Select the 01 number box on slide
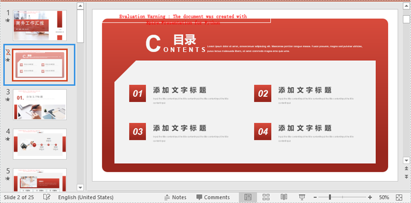This screenshot has height=203, width=411. click(x=138, y=94)
